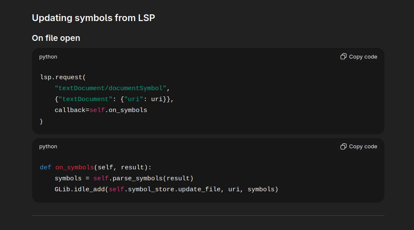Click the "textDocument" key inside the braces
The height and width of the screenshot is (230, 414).
click(x=84, y=99)
